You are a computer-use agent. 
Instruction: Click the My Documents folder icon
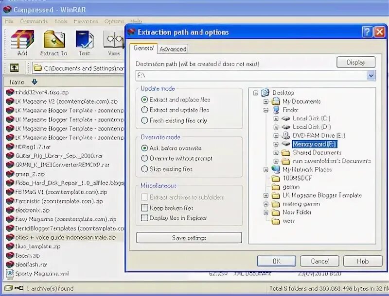276,101
